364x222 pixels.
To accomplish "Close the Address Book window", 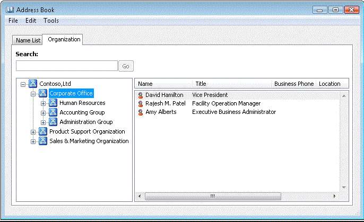I will 351,10.
